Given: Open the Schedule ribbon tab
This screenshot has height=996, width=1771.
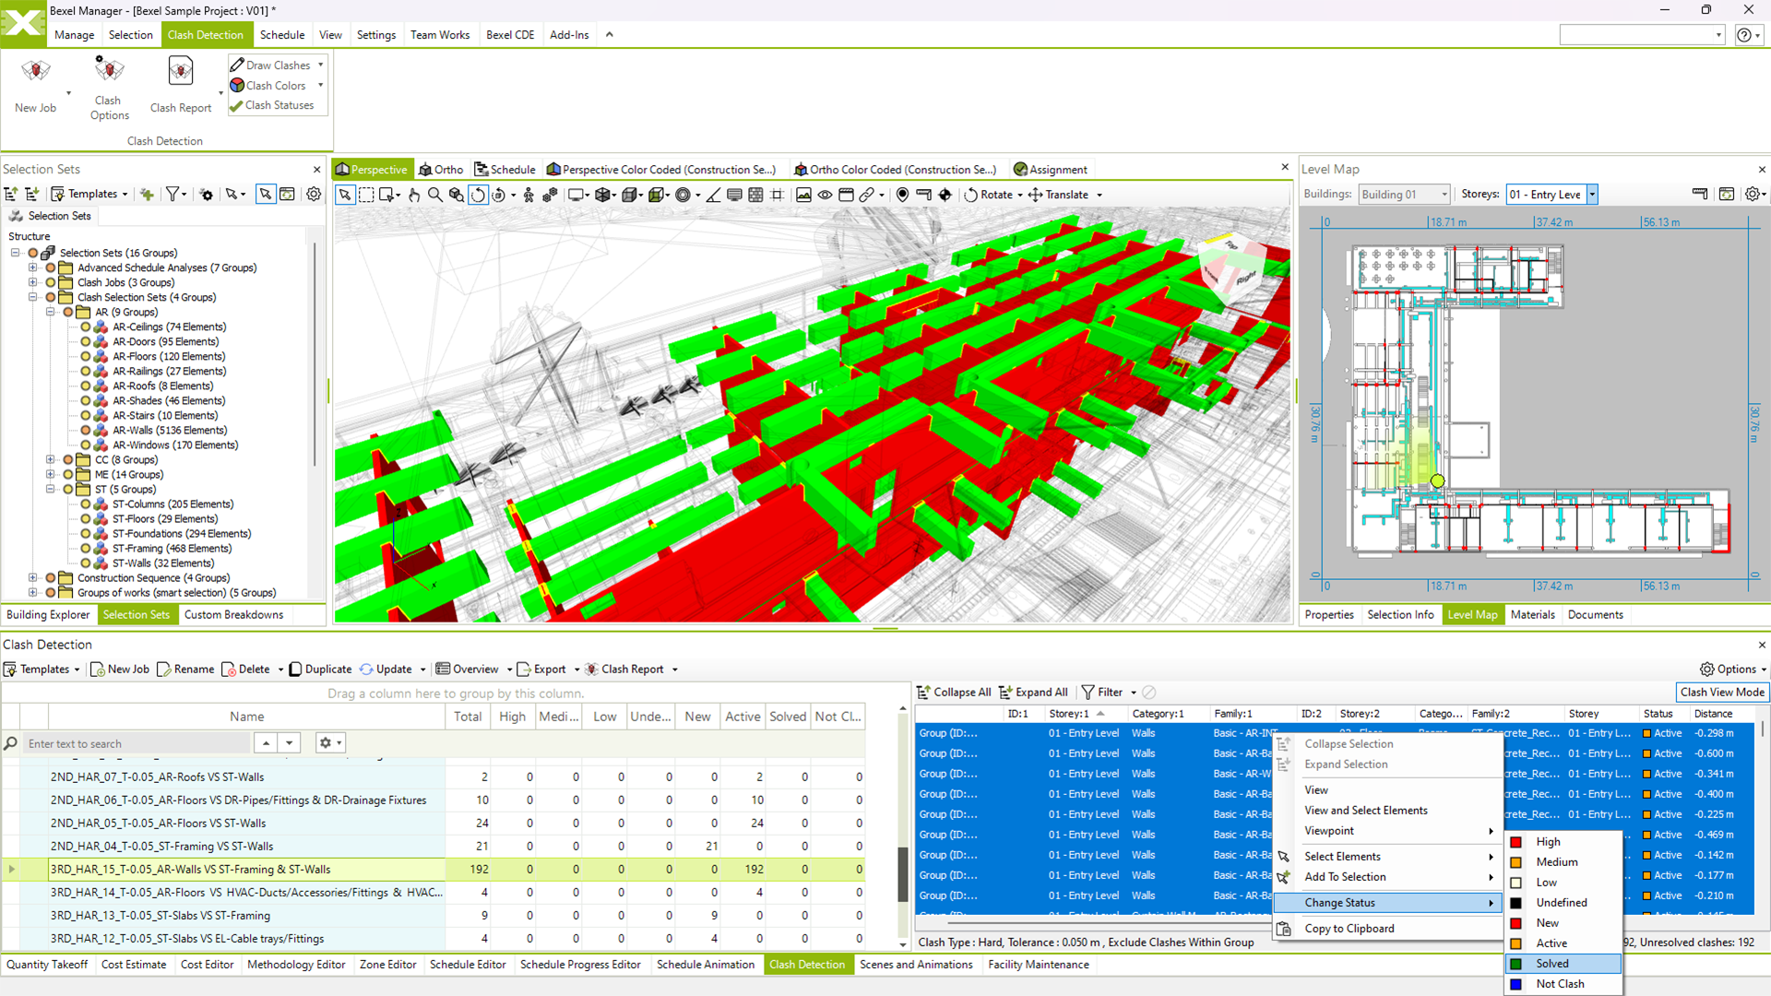Looking at the screenshot, I should click(282, 34).
